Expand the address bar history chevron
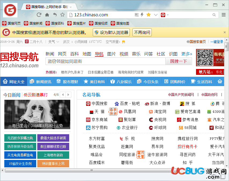Viewport: 229px width, 181px height. [x=156, y=15]
